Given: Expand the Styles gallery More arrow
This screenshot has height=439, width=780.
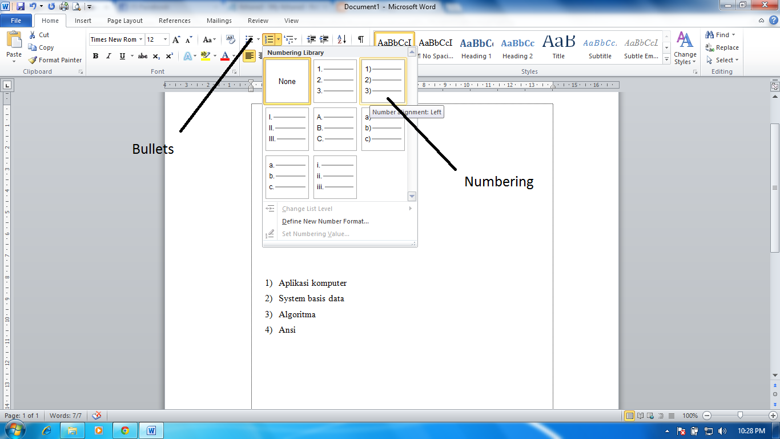Looking at the screenshot, I should [667, 59].
